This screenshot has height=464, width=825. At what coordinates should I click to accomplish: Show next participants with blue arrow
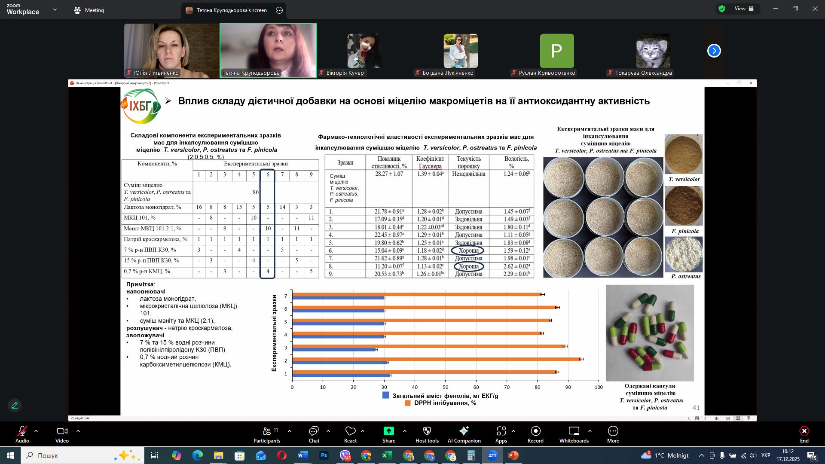pos(714,51)
